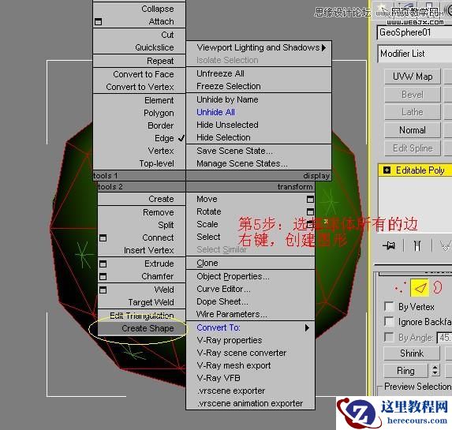Select checked Edge menu entry
452x430 pixels.
point(164,138)
